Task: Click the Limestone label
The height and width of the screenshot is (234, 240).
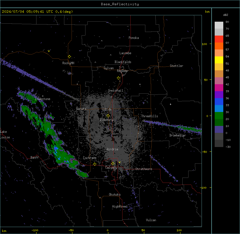Action: click(x=43, y=99)
